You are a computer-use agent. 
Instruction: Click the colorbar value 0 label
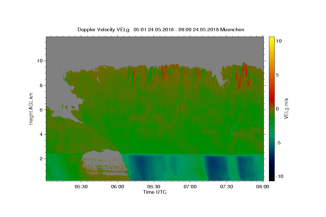pyautogui.click(x=277, y=109)
